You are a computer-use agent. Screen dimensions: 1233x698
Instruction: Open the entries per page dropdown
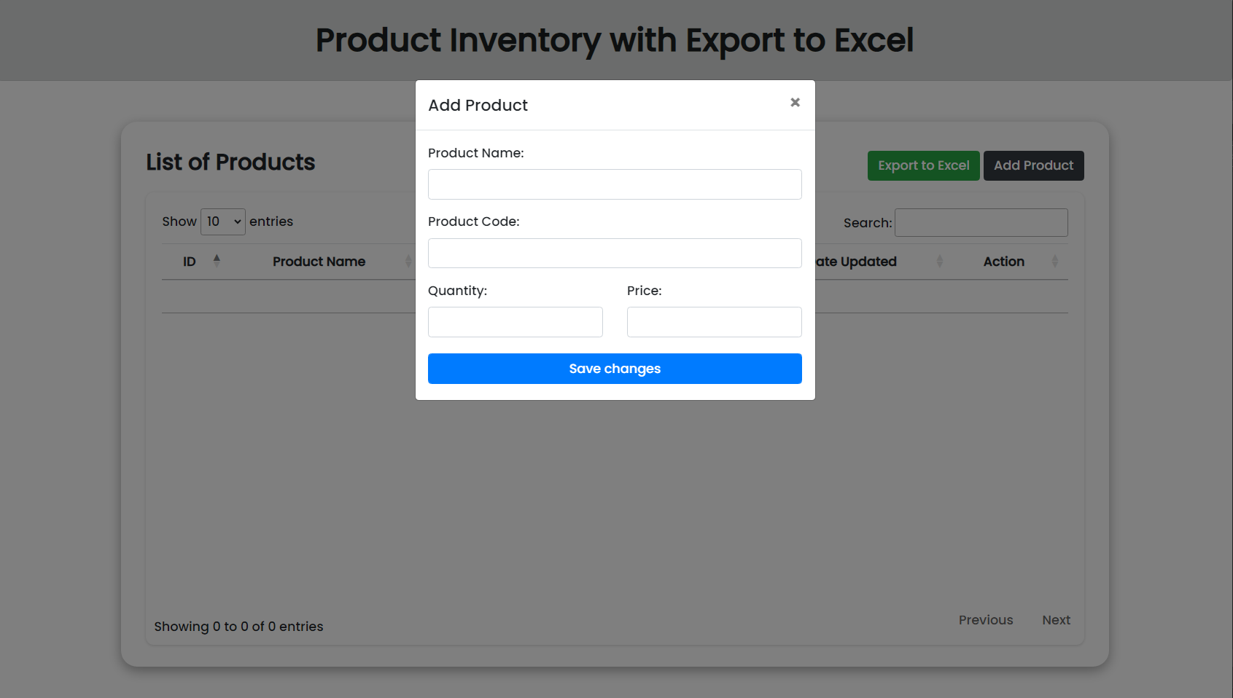223,221
